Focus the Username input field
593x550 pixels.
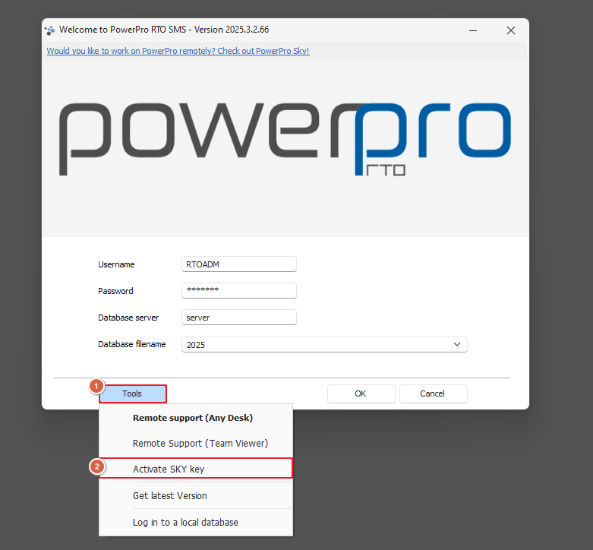click(x=239, y=264)
